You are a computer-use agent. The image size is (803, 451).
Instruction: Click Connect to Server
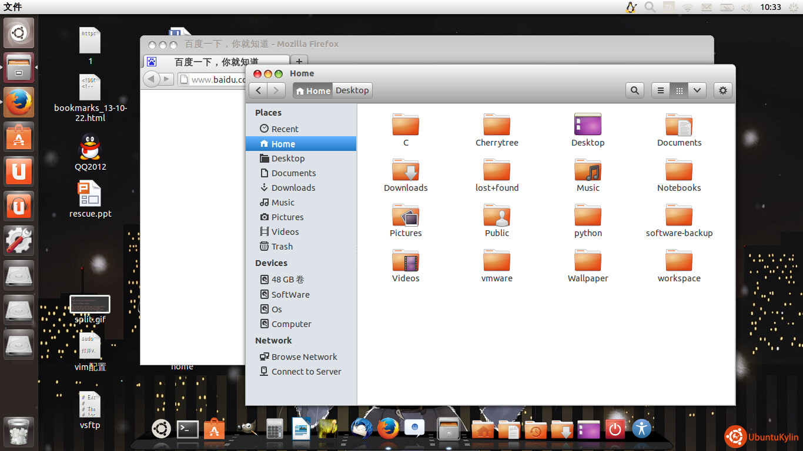pos(306,372)
